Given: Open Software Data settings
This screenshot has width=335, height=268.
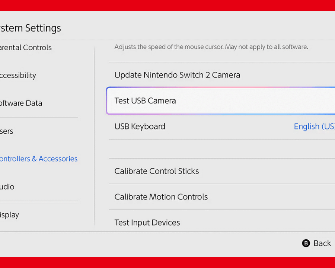Looking at the screenshot, I should [x=21, y=103].
